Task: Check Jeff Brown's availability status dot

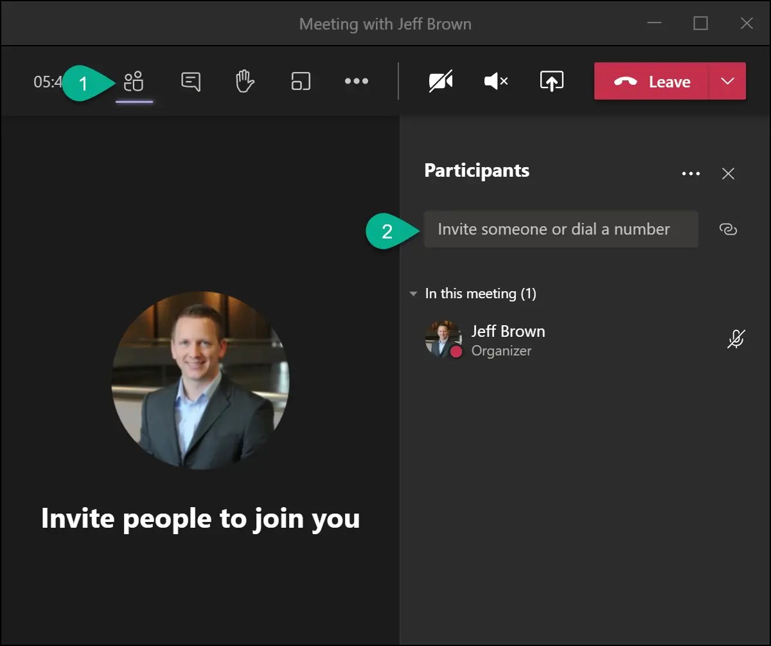Action: coord(456,352)
